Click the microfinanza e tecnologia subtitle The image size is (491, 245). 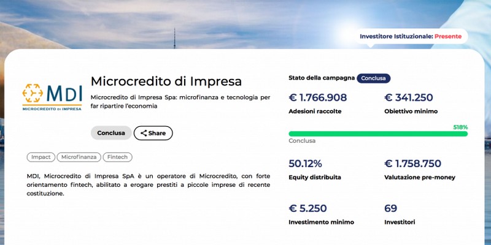180,101
